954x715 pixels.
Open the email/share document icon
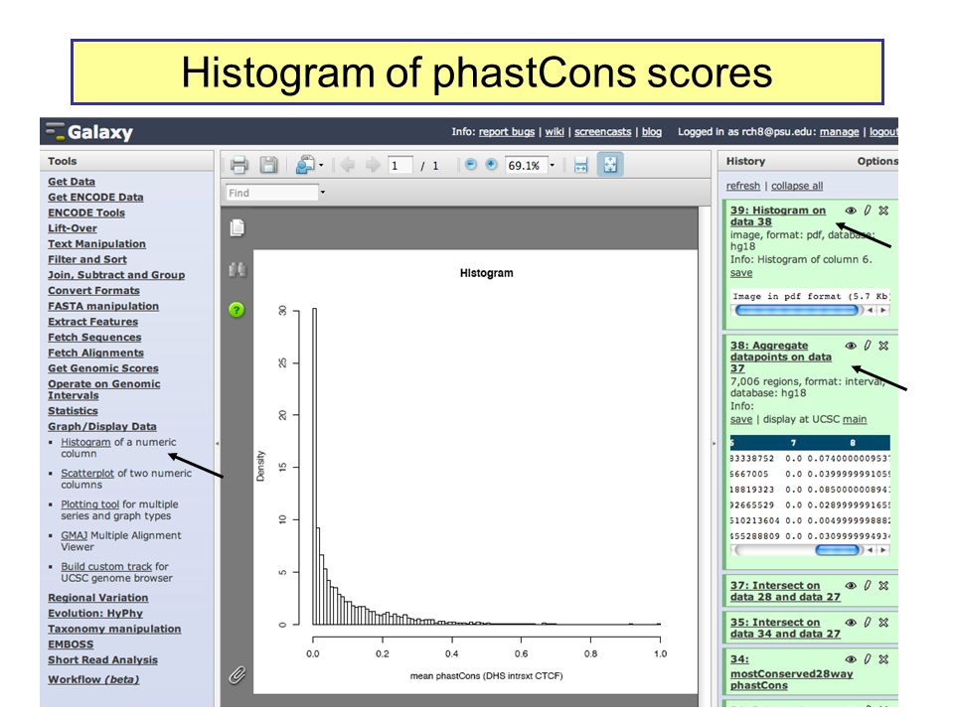305,165
